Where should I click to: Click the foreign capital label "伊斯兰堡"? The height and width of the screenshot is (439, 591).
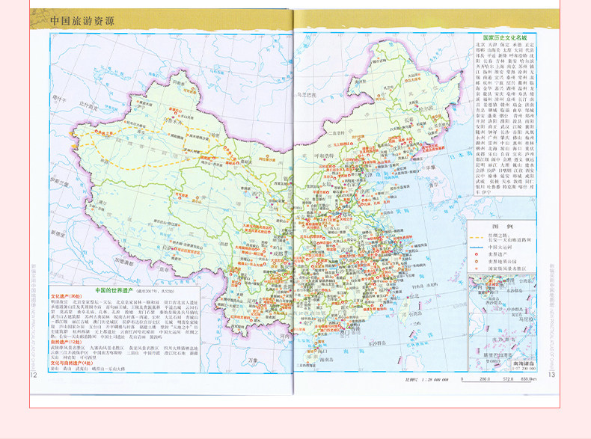[60, 182]
